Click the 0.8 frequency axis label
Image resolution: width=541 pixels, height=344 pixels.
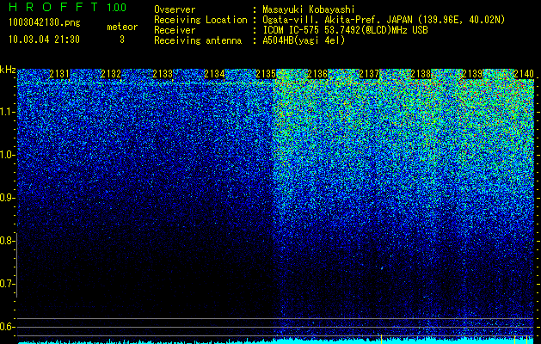point(6,241)
